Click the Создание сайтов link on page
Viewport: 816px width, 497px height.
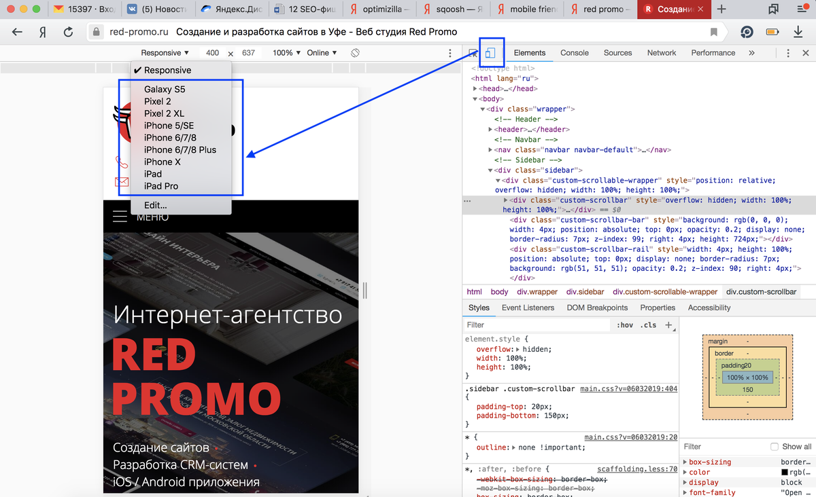(161, 448)
